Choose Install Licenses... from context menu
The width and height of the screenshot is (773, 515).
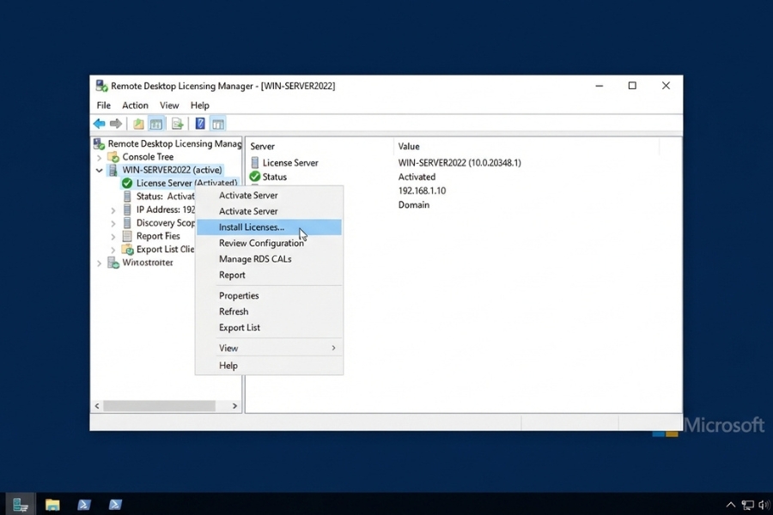pyautogui.click(x=269, y=227)
